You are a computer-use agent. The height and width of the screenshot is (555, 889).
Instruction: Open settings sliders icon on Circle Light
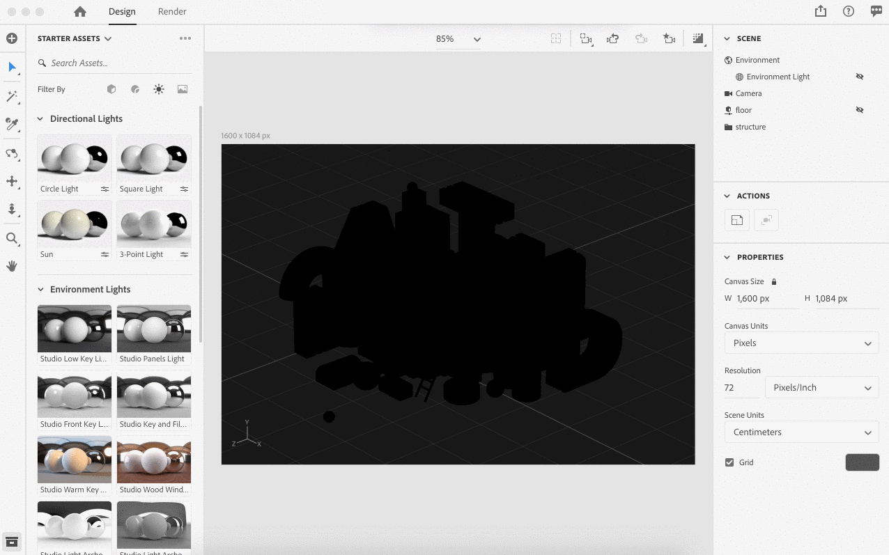pos(105,189)
